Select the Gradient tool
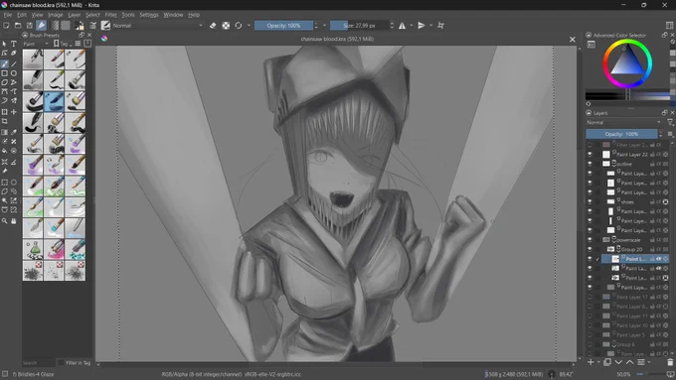The image size is (676, 380). click(x=5, y=132)
